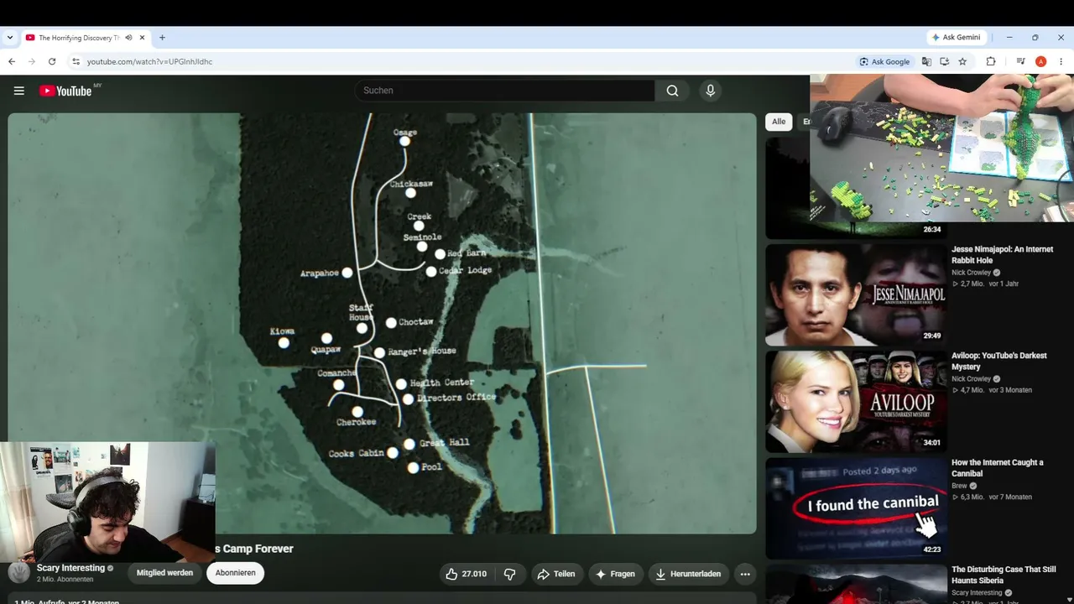
Task: Open Chrome's three-dot menu
Action: (x=1061, y=61)
